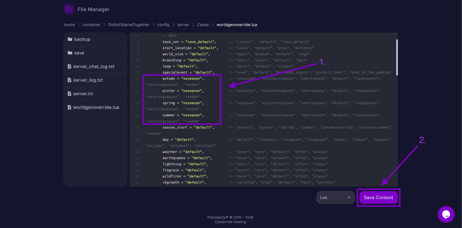Jump to config breadcrumb folder

click(163, 25)
